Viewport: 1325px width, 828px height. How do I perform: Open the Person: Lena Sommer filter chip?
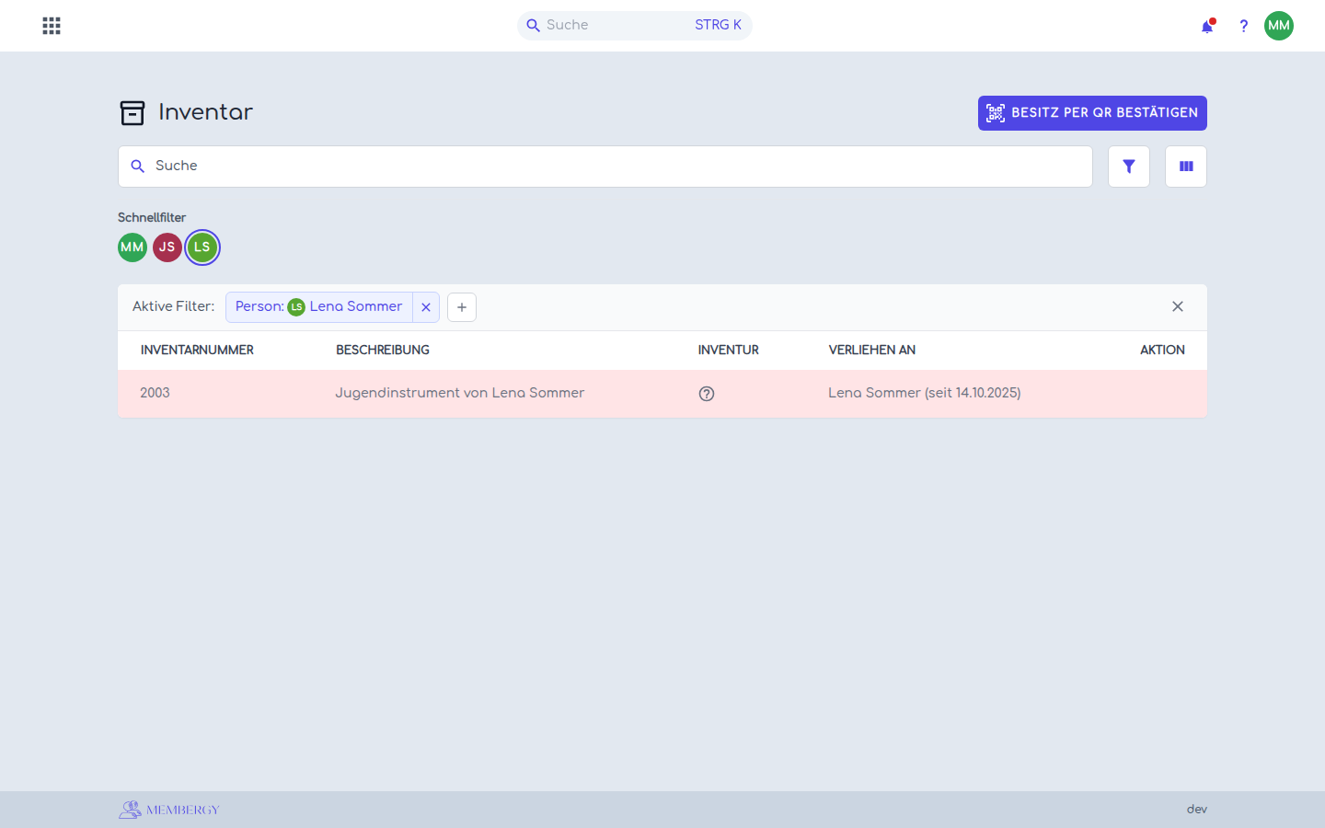[319, 307]
